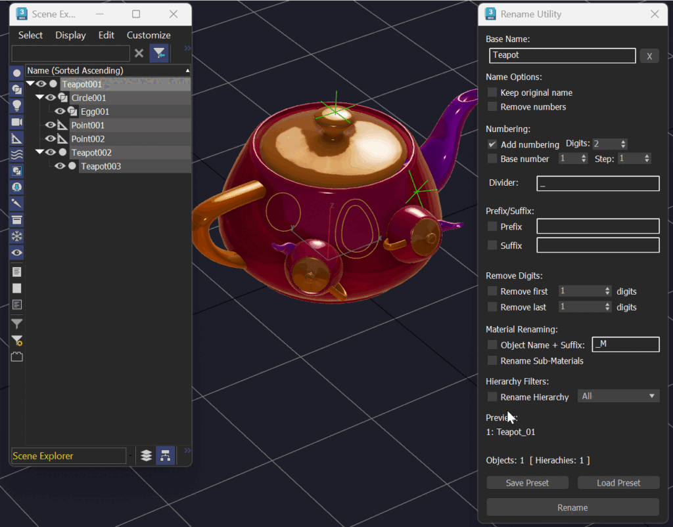
Task: Open the Display menu
Action: click(x=70, y=35)
